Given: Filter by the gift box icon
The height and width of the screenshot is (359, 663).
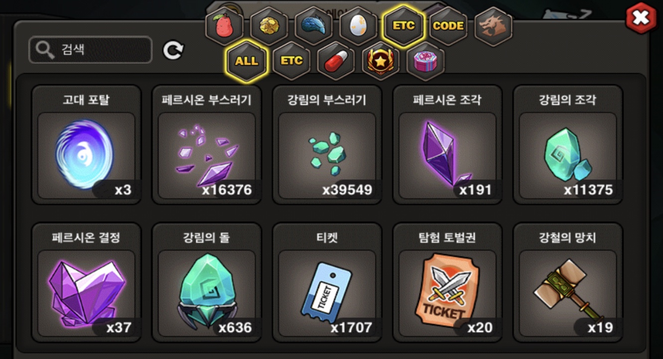Looking at the screenshot, I should point(426,61).
